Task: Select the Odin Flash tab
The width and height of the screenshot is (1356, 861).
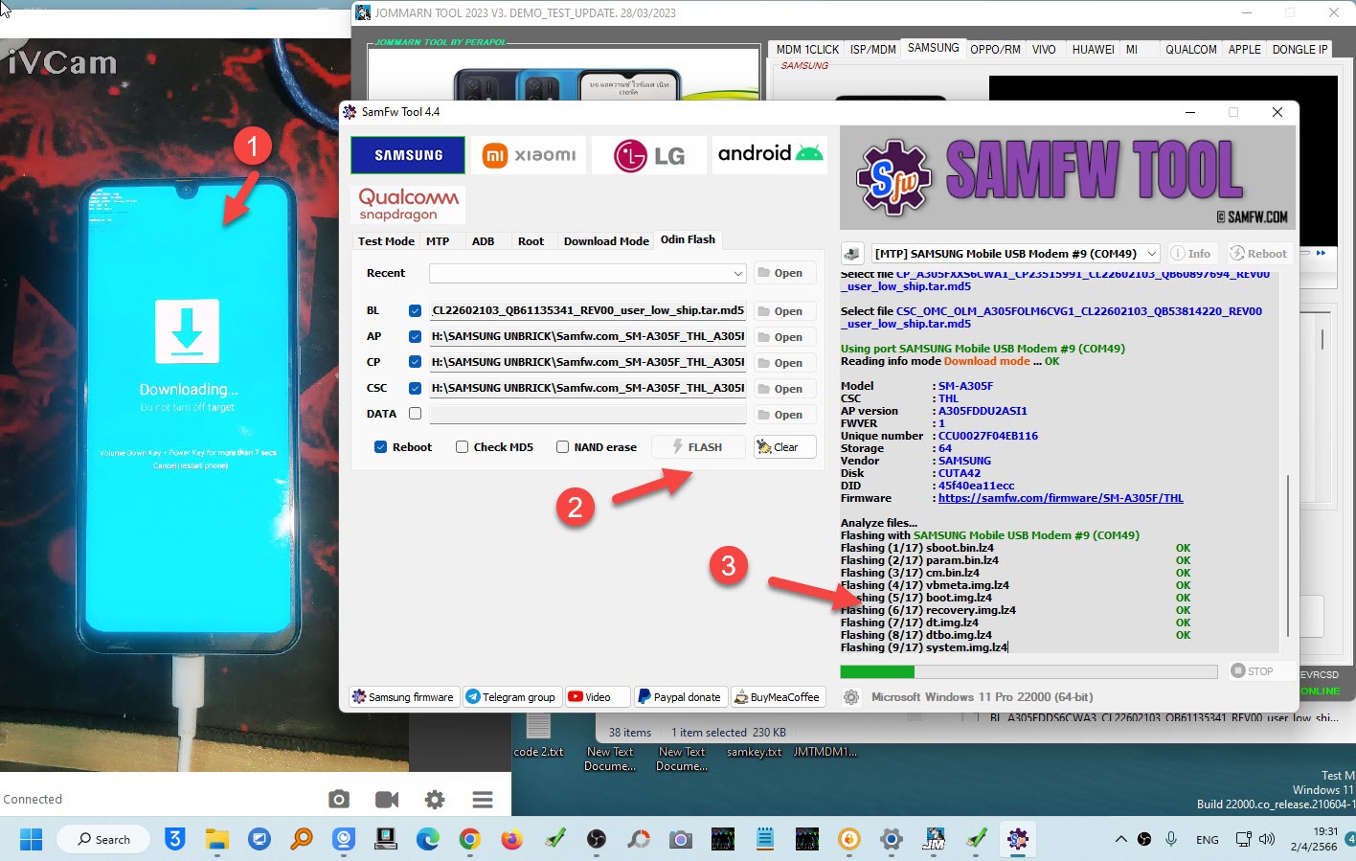Action: click(688, 239)
